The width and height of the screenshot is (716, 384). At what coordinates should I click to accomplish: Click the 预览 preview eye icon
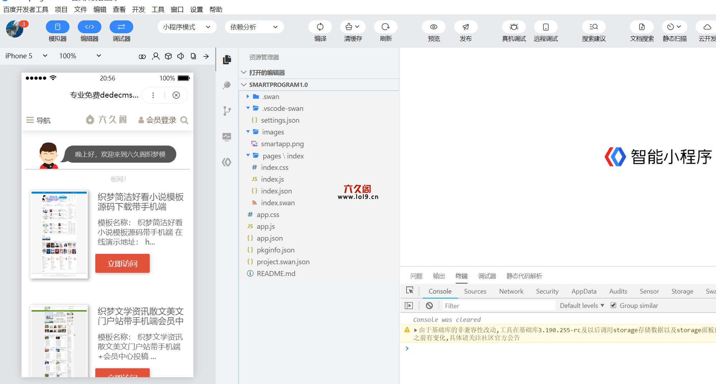coord(433,27)
